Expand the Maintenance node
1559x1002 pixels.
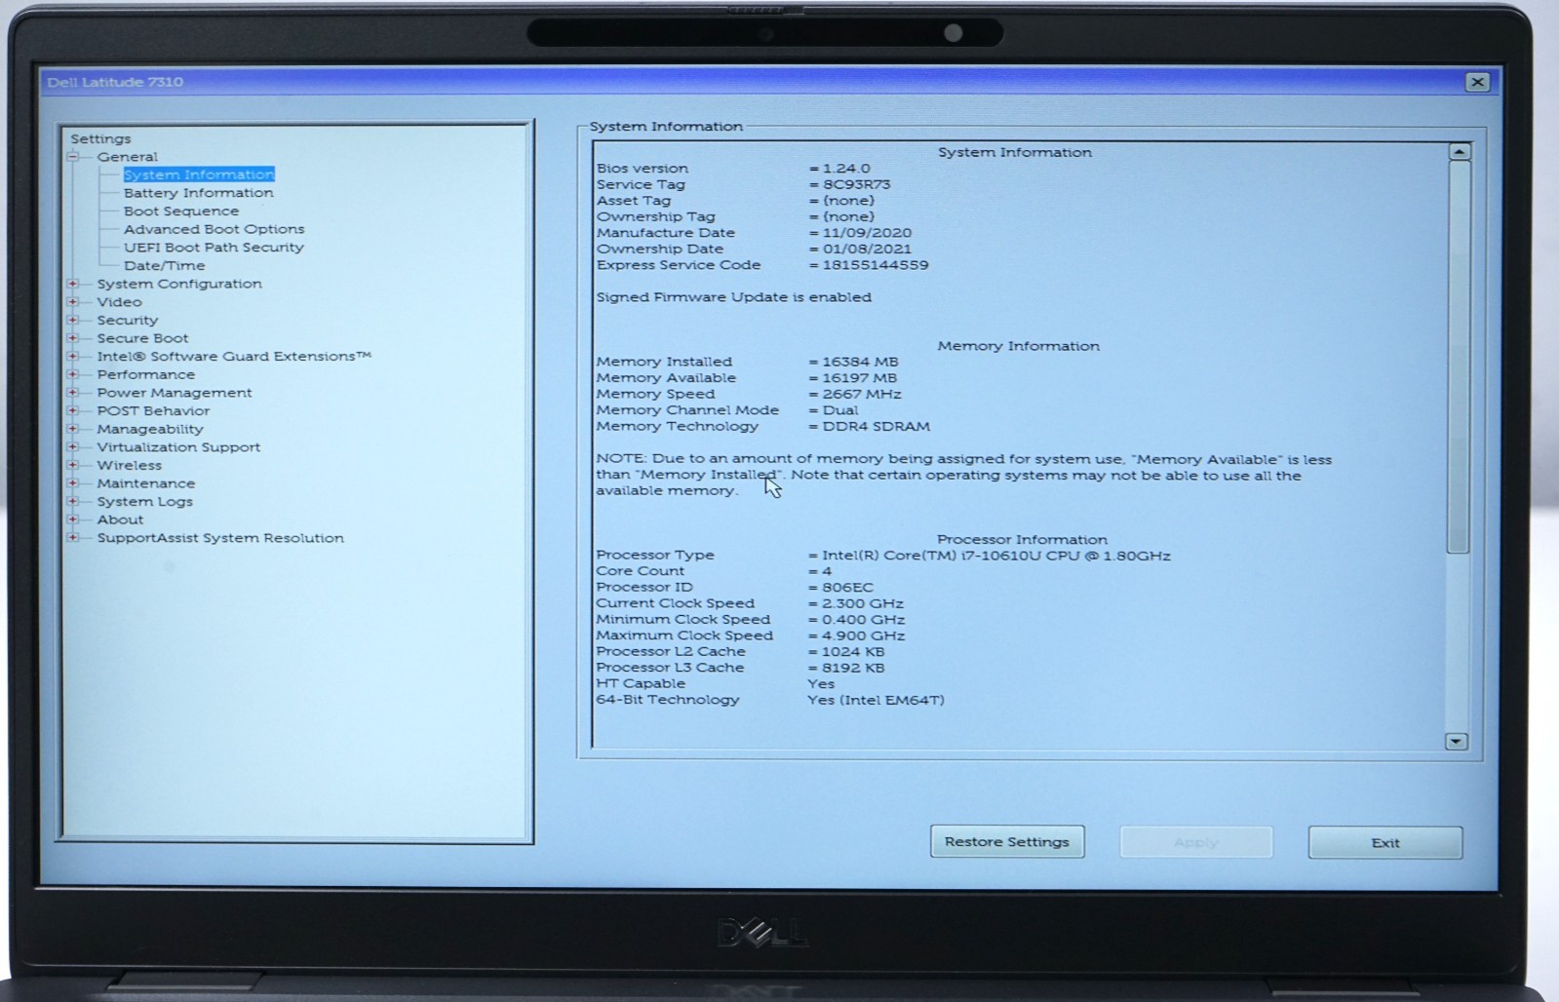coord(73,483)
